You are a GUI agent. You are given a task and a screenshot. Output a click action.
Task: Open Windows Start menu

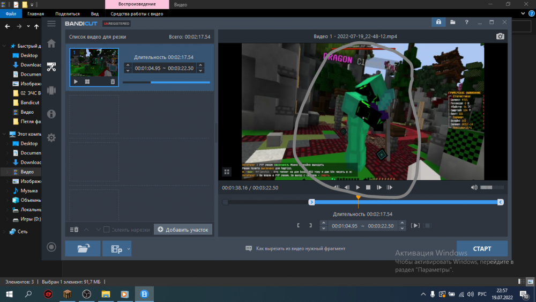point(10,294)
